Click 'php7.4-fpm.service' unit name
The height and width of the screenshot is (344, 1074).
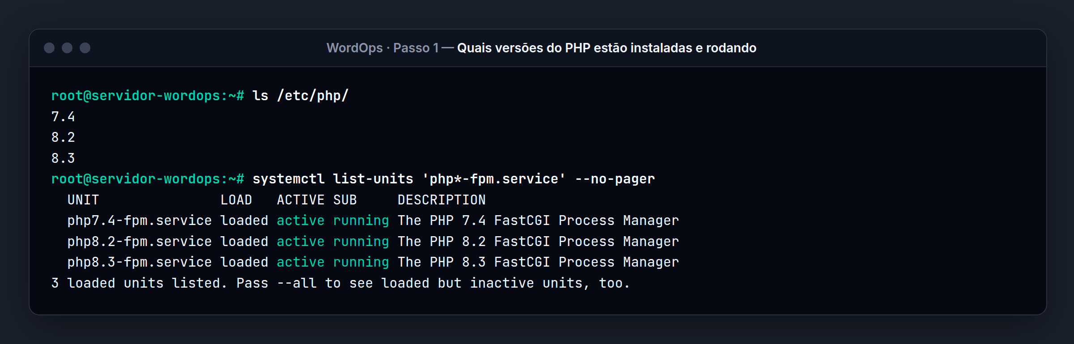click(140, 221)
